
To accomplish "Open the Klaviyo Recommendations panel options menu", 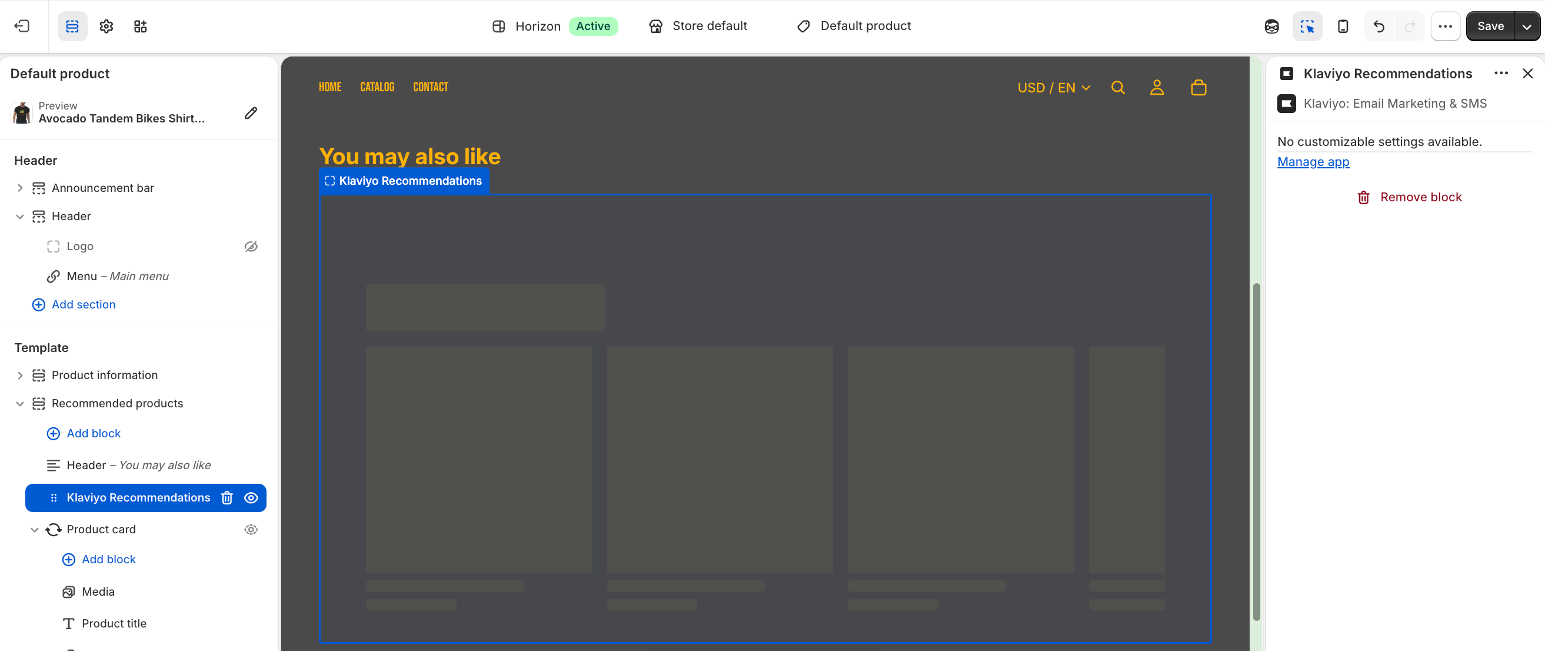I will [x=1501, y=73].
